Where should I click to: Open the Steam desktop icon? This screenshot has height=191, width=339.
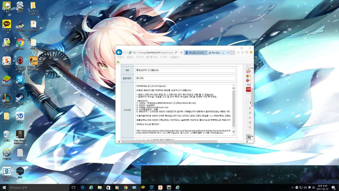click(x=20, y=99)
